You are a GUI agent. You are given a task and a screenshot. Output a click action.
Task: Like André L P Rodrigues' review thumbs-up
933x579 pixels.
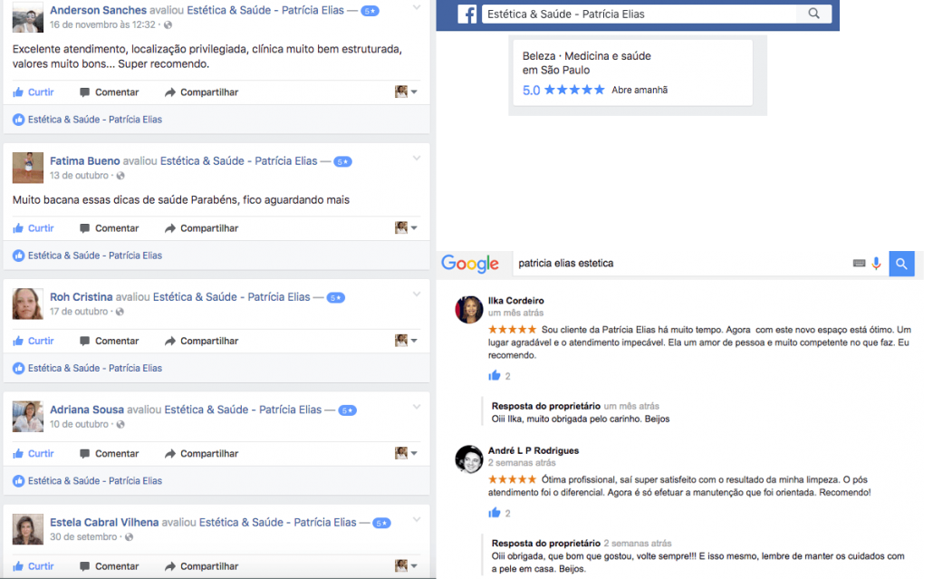(495, 512)
